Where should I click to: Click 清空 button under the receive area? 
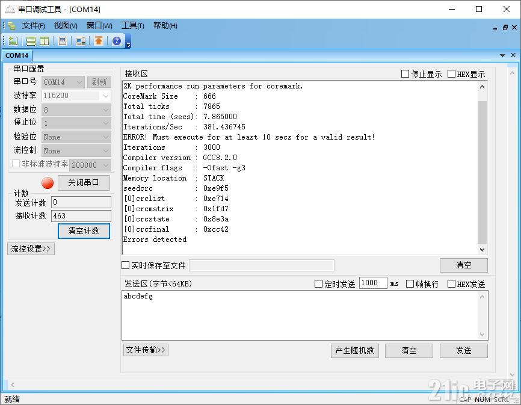pos(464,265)
